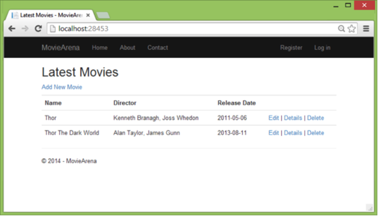Click the 'Thor The Dark World' name cell
378x216 pixels.
click(72, 133)
